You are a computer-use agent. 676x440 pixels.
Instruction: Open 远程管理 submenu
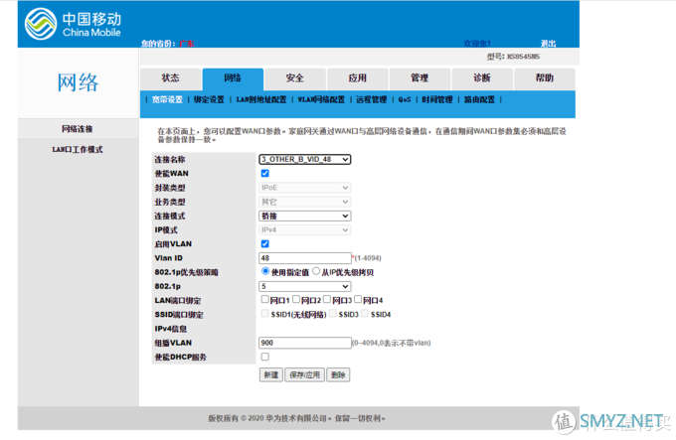point(371,100)
